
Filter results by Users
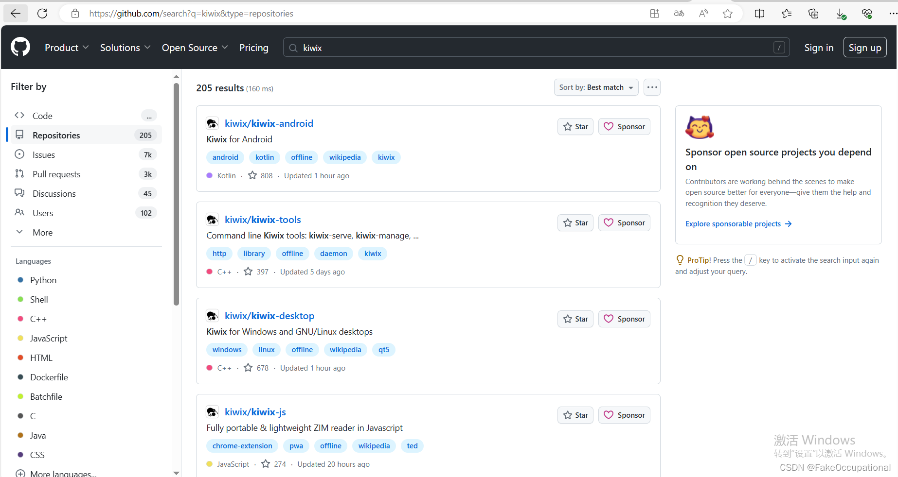(x=86, y=213)
